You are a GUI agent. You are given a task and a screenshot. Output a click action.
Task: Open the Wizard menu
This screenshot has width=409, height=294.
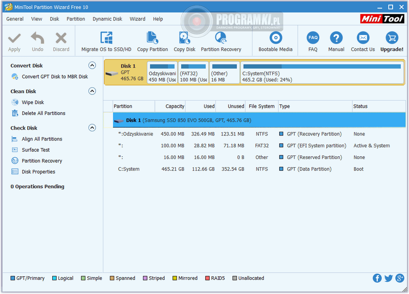click(138, 19)
